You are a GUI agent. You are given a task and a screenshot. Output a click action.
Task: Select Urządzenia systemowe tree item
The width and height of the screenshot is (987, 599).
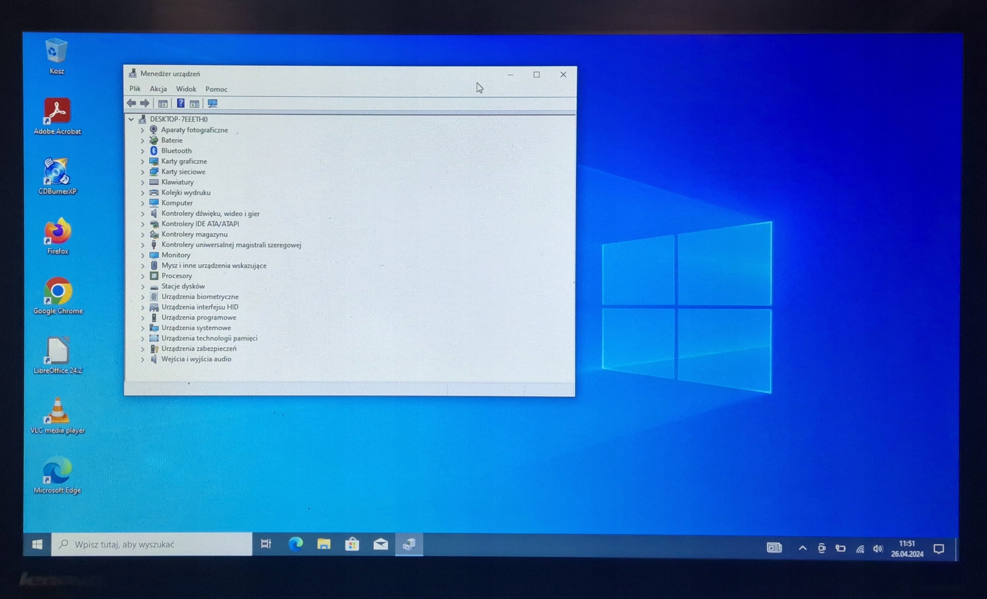(196, 328)
